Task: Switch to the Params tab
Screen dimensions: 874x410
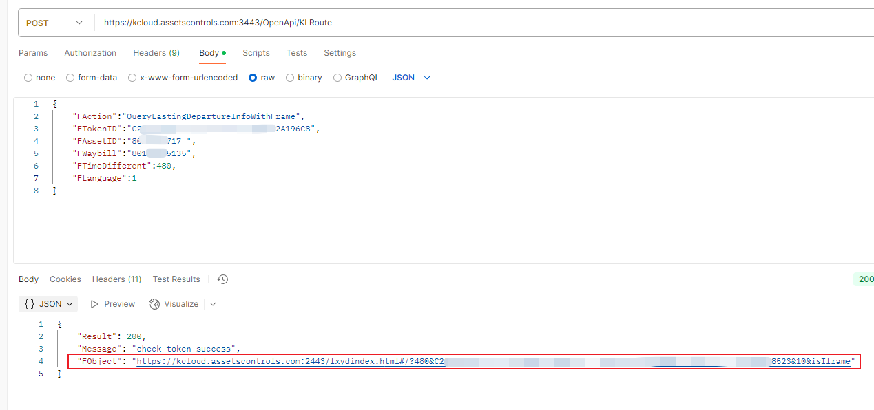Action: pos(33,53)
